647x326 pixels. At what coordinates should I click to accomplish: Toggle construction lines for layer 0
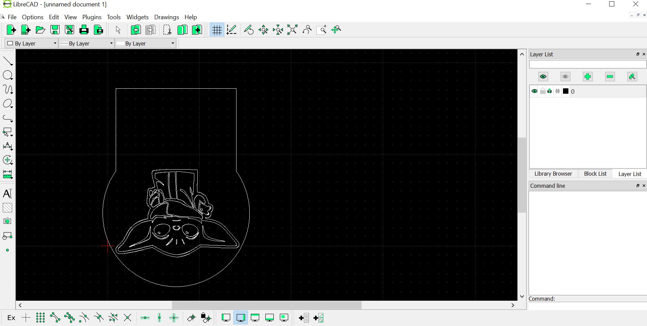click(558, 91)
